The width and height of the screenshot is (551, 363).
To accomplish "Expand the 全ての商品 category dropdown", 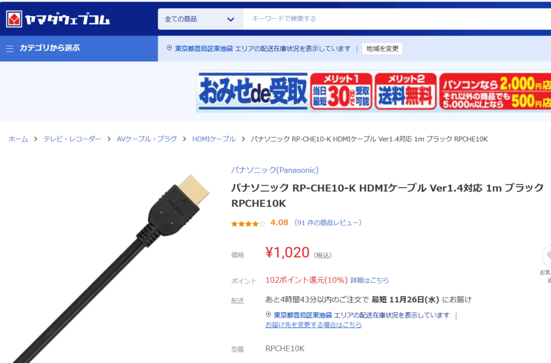I will (x=200, y=19).
